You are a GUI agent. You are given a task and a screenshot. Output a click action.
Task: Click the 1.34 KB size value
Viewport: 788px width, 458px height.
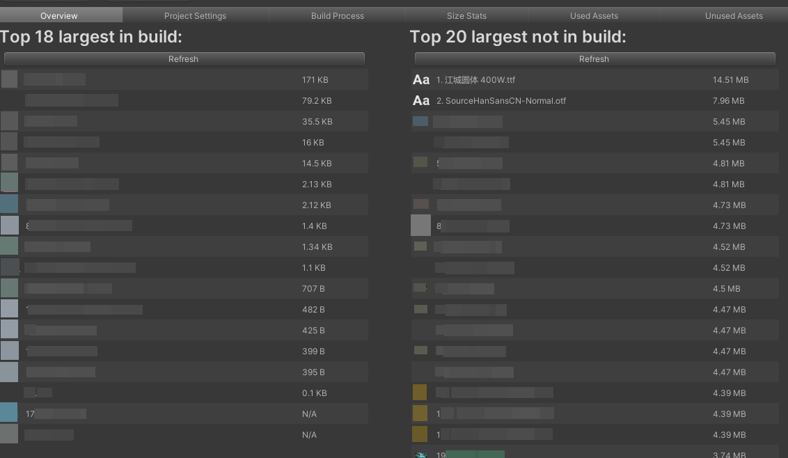317,247
